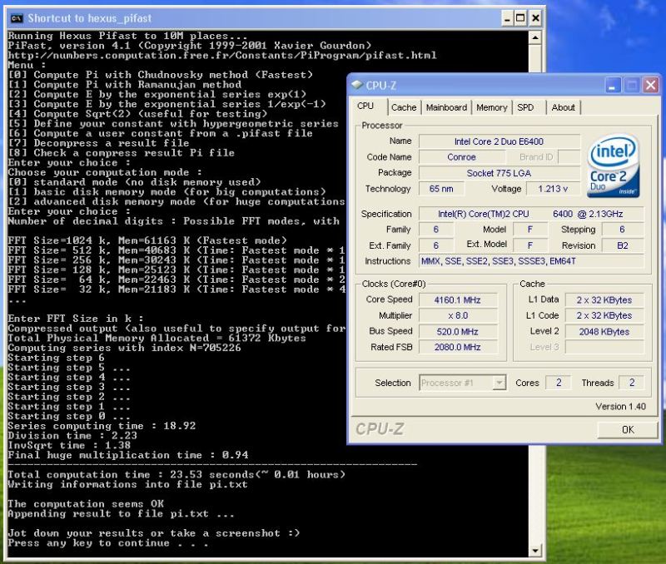The image size is (666, 564).
Task: Switch to the Cache tab
Action: pos(404,107)
